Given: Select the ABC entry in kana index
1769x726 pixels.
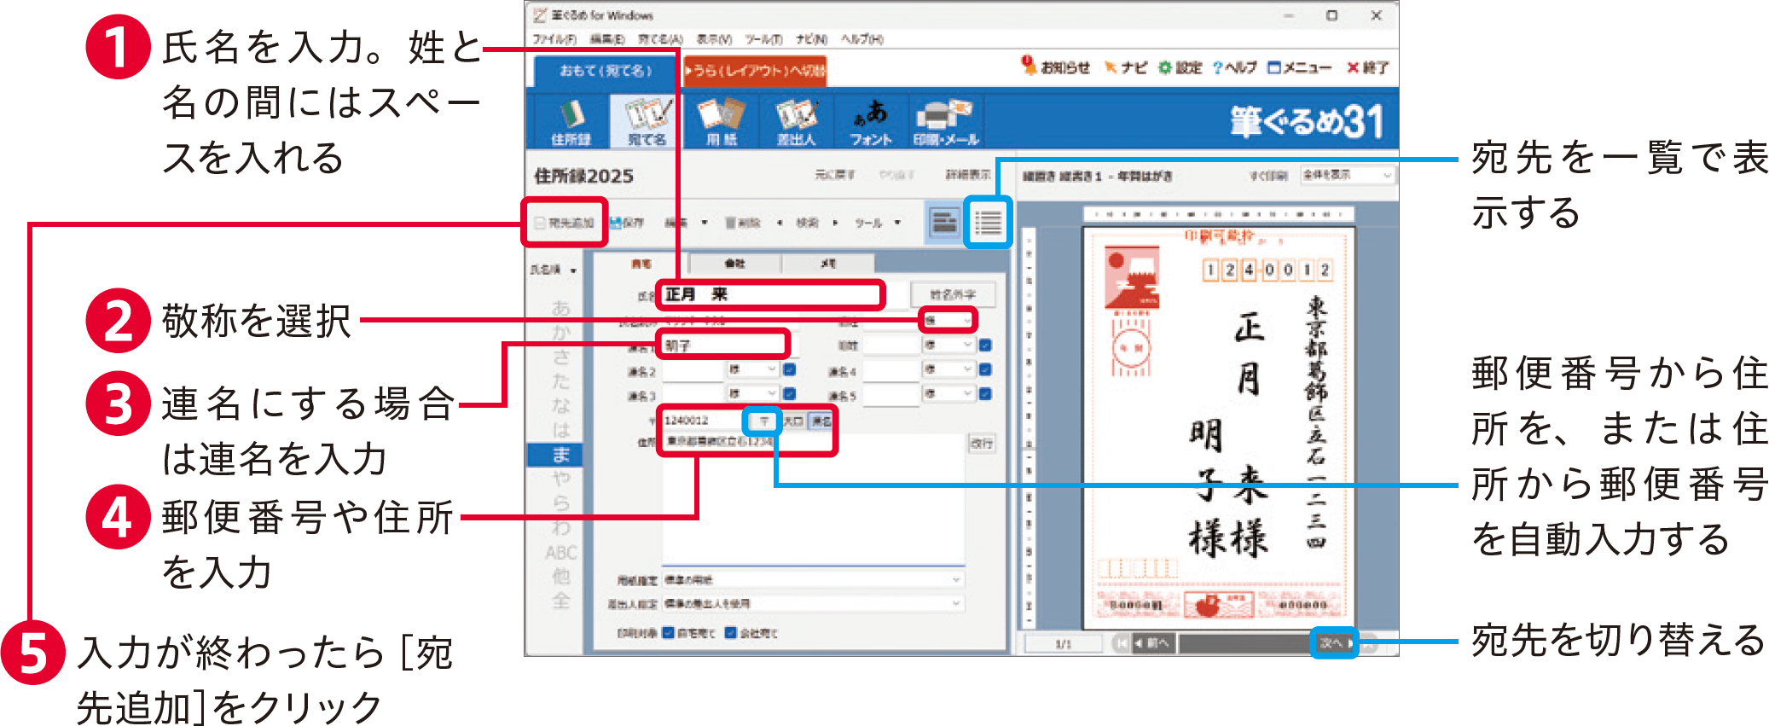Looking at the screenshot, I should pyautogui.click(x=560, y=553).
